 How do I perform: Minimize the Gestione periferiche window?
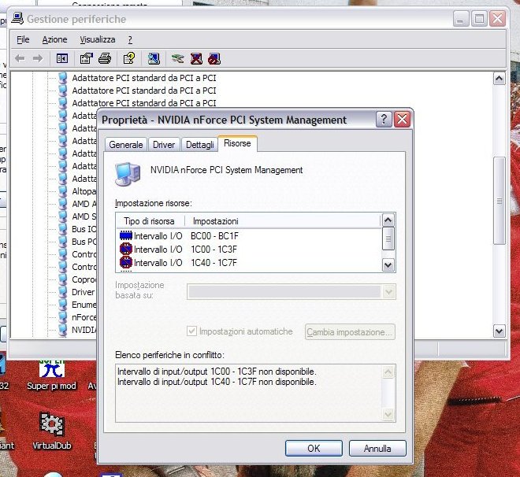pos(461,19)
